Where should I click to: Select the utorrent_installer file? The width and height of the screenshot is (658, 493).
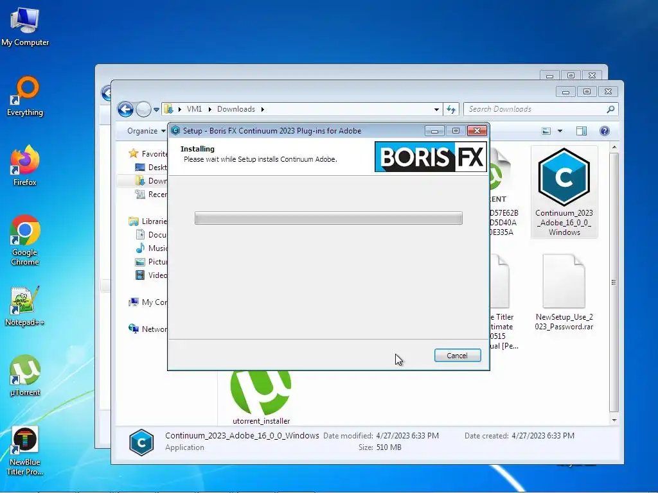point(261,398)
